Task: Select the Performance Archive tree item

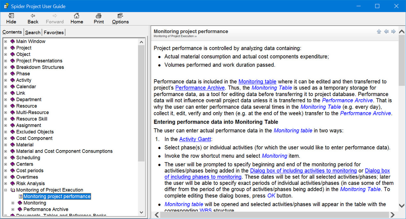Action: tap(46, 209)
